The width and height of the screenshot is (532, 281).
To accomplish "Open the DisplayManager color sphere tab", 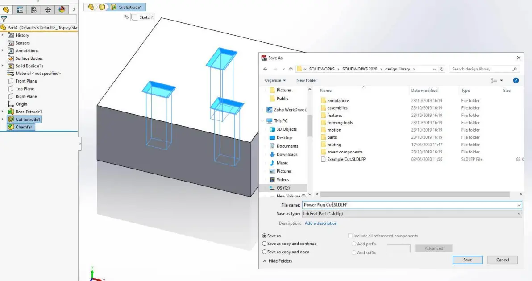I will tap(62, 10).
